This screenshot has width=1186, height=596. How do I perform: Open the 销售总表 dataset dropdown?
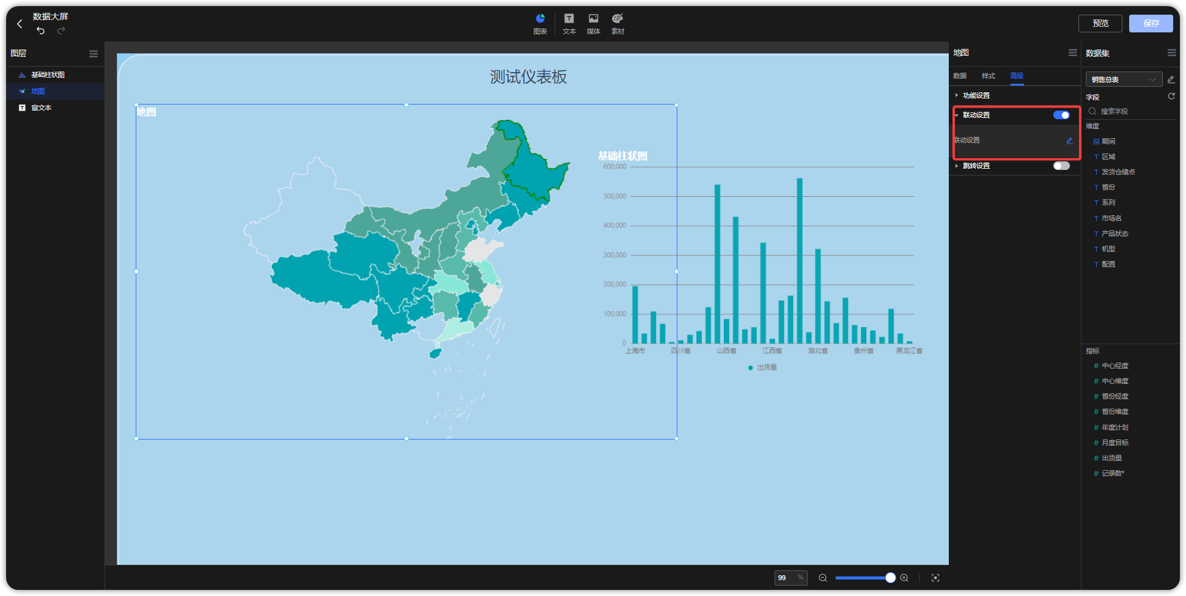pos(1124,79)
